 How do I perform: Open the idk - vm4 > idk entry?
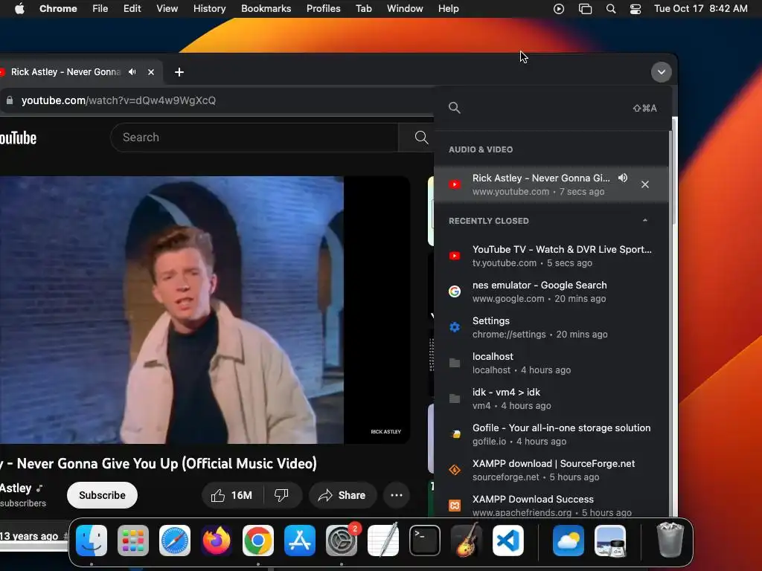pos(551,399)
